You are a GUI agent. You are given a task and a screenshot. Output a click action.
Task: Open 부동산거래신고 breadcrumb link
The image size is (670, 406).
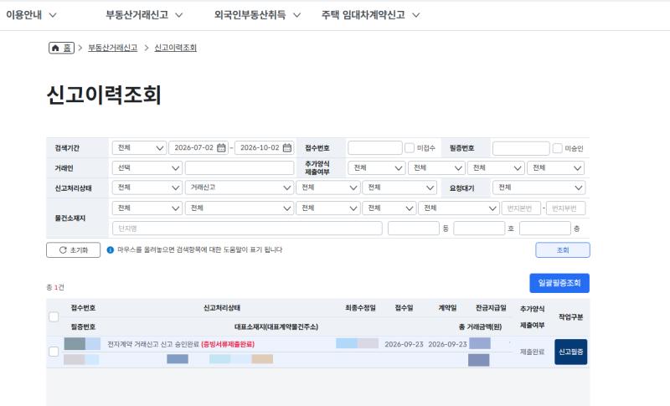(113, 48)
